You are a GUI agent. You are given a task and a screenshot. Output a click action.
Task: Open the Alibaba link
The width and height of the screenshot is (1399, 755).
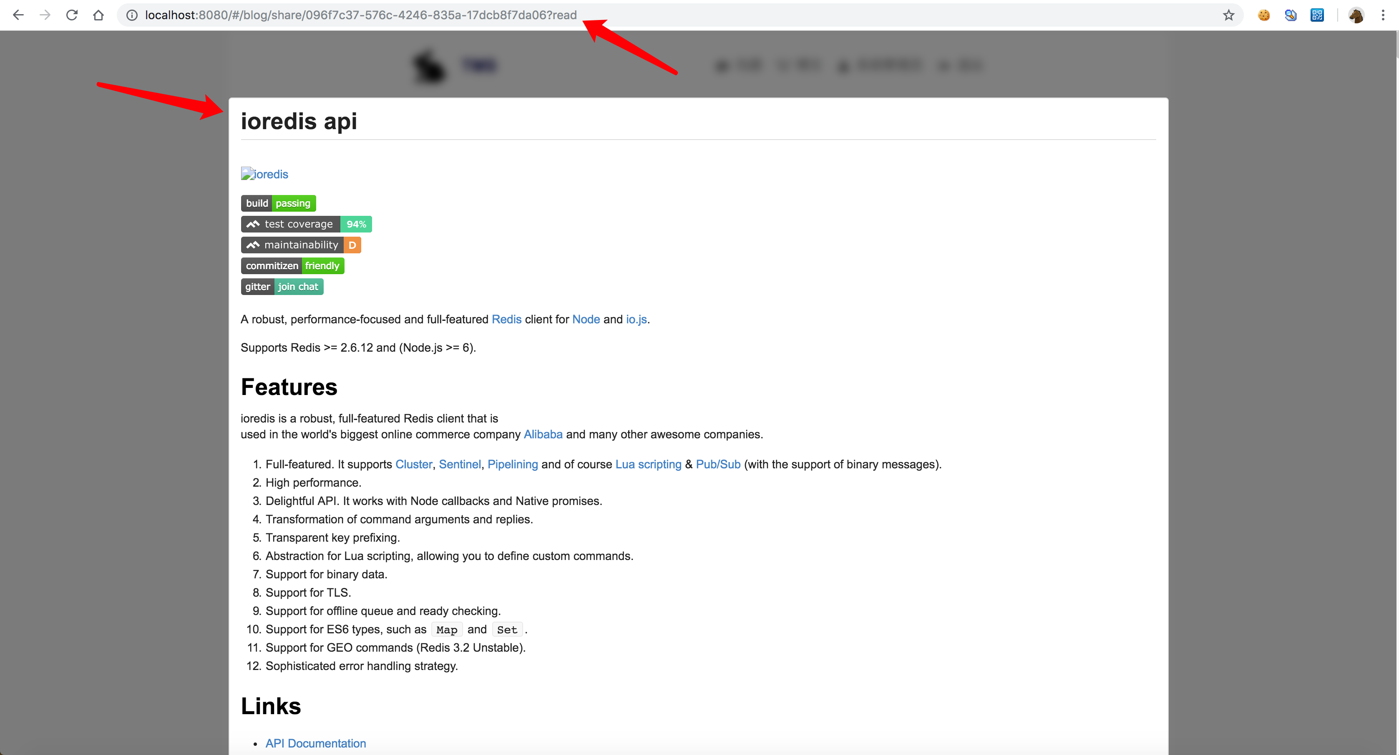tap(543, 435)
